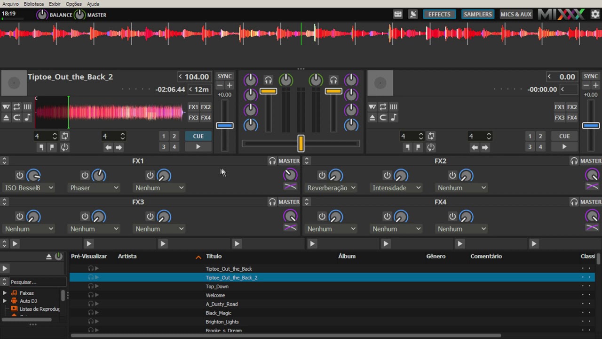Screen dimensions: 602x339
Task: Toggle SAMPLERS section button
Action: click(477, 14)
